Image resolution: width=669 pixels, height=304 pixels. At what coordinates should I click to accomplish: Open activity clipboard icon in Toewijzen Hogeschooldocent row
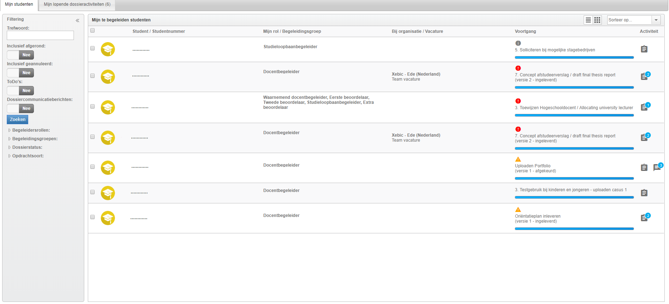click(644, 107)
